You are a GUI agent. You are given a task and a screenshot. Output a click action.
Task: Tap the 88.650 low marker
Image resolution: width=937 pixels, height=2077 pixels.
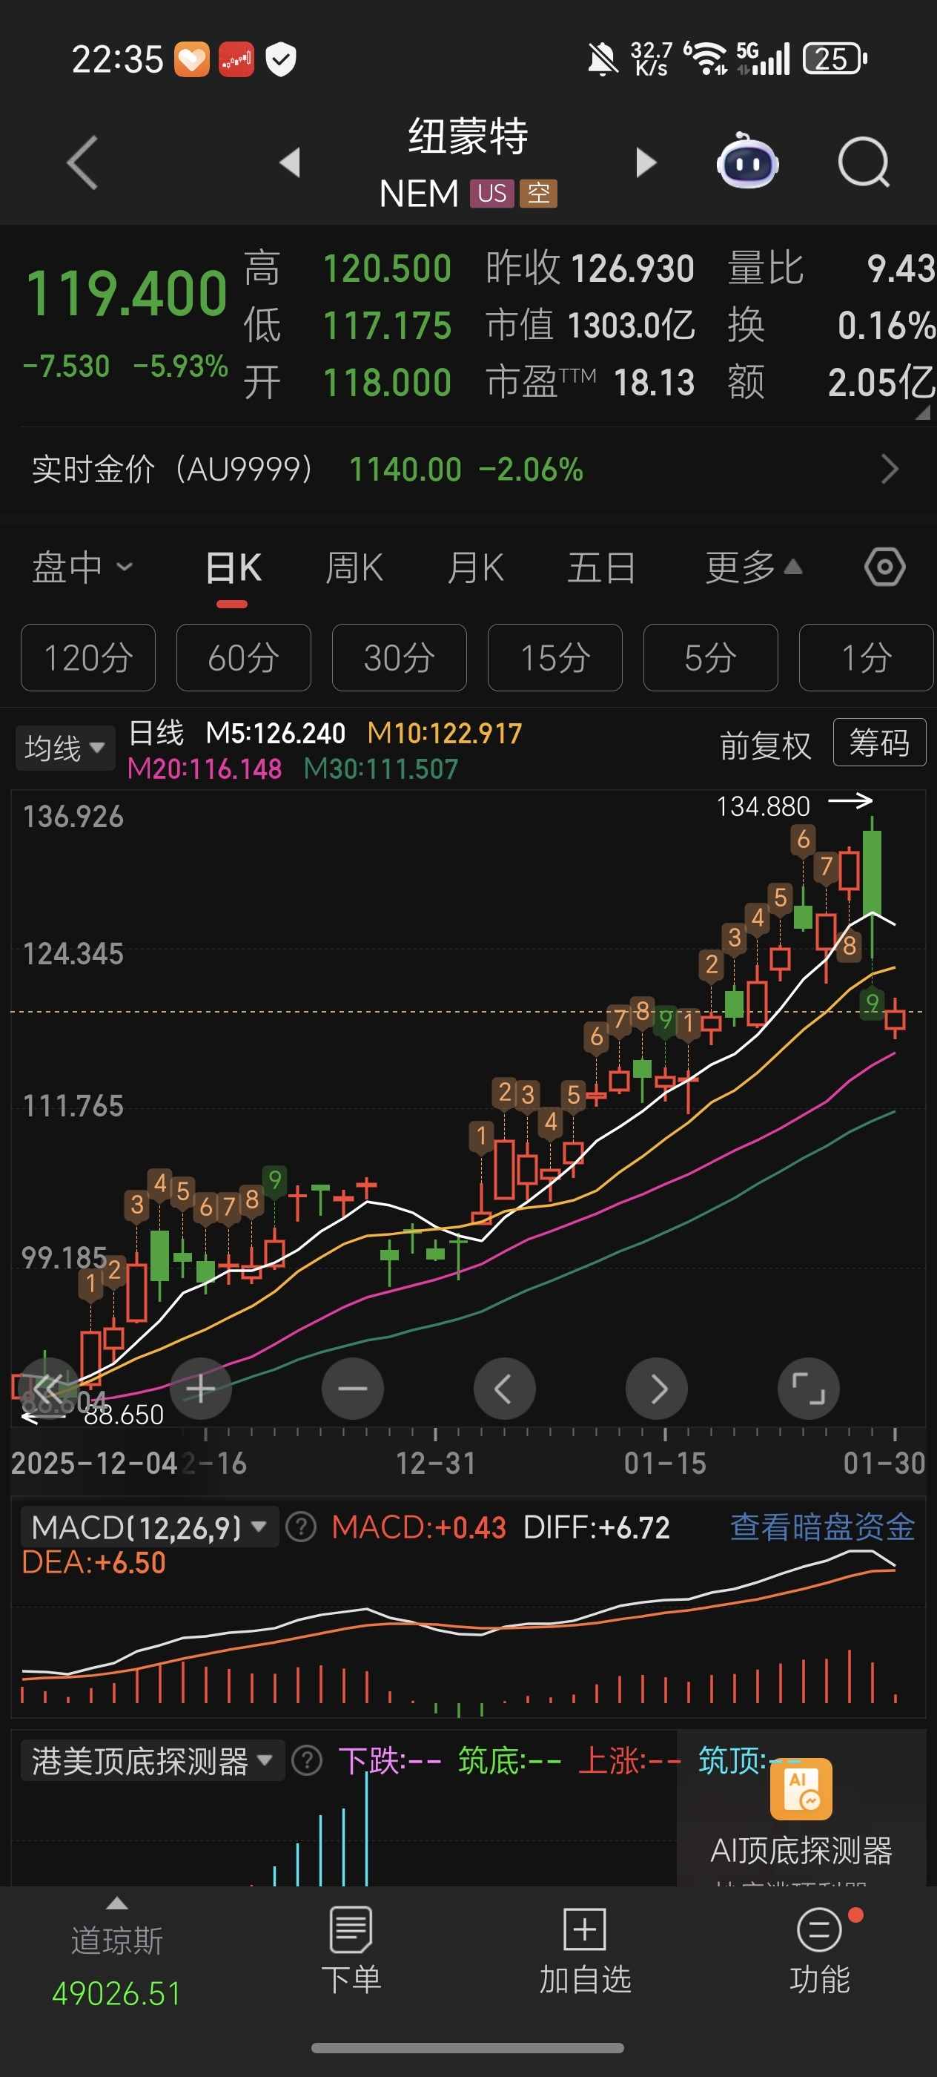tap(123, 1415)
